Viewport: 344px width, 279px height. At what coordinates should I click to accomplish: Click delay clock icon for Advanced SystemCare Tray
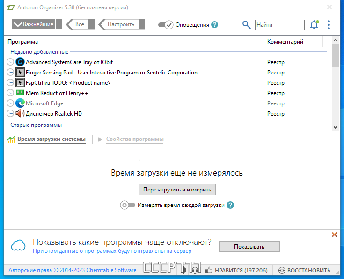(x=10, y=62)
